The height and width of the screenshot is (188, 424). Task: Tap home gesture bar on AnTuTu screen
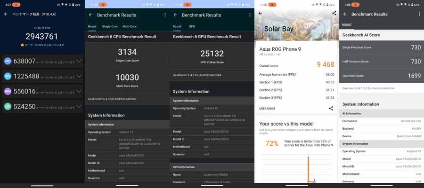42,186
